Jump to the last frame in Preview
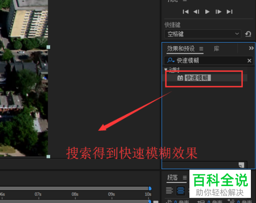 [x=229, y=12]
